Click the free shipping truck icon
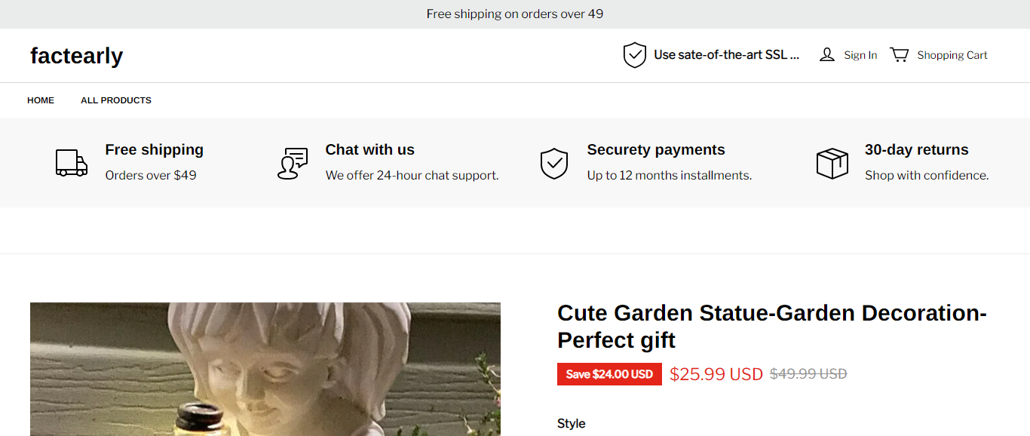 coord(72,163)
